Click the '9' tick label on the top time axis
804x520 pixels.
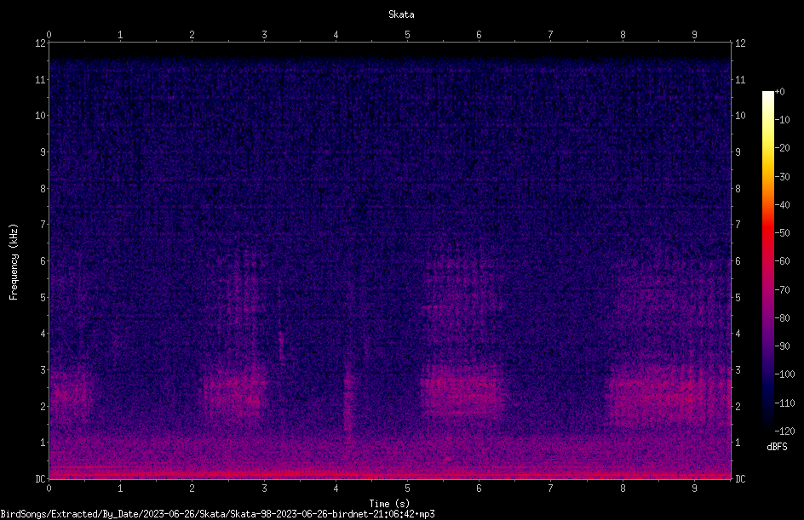pyautogui.click(x=694, y=35)
